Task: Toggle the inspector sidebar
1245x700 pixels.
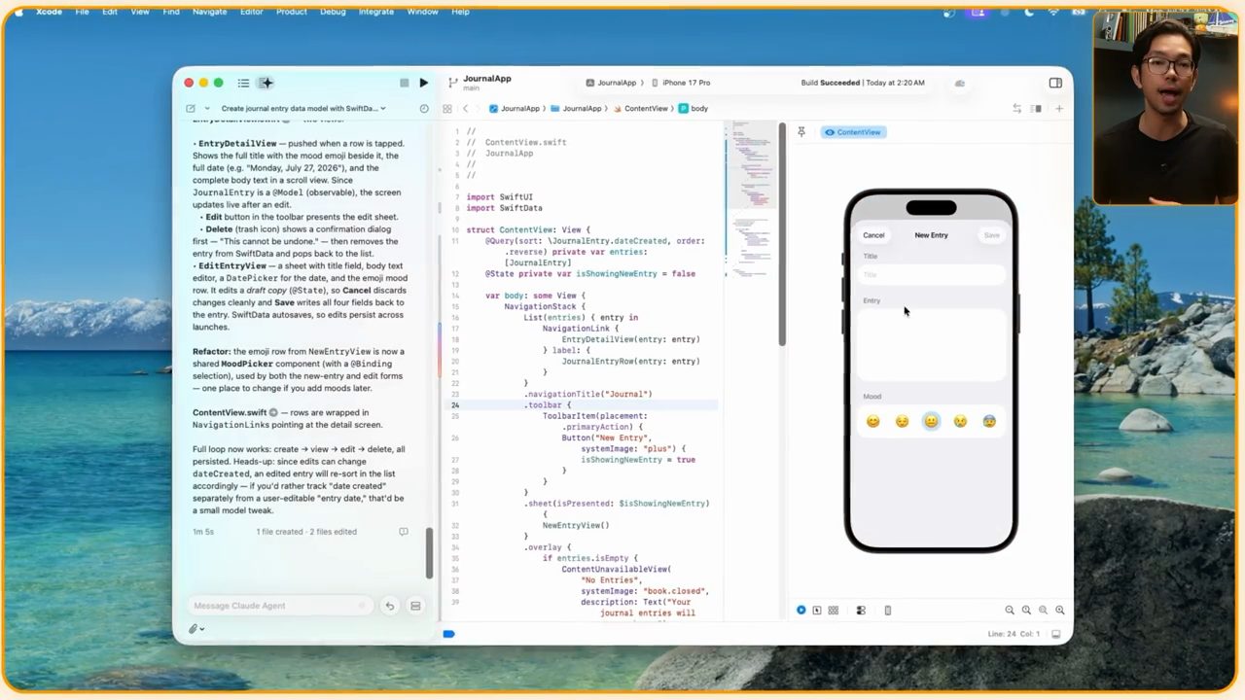Action: click(1055, 83)
